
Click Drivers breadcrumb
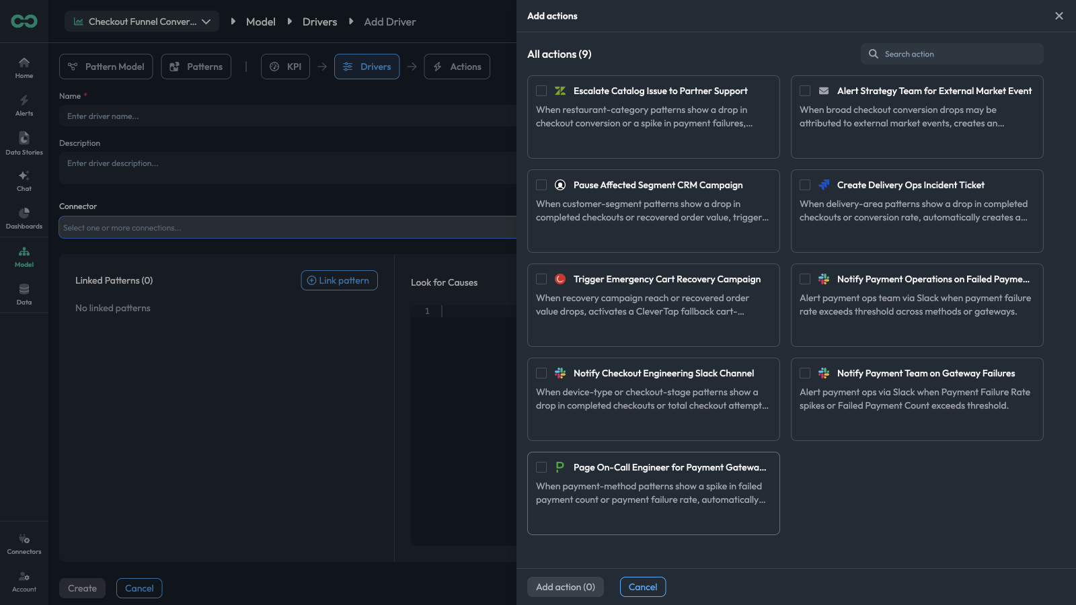pyautogui.click(x=320, y=22)
